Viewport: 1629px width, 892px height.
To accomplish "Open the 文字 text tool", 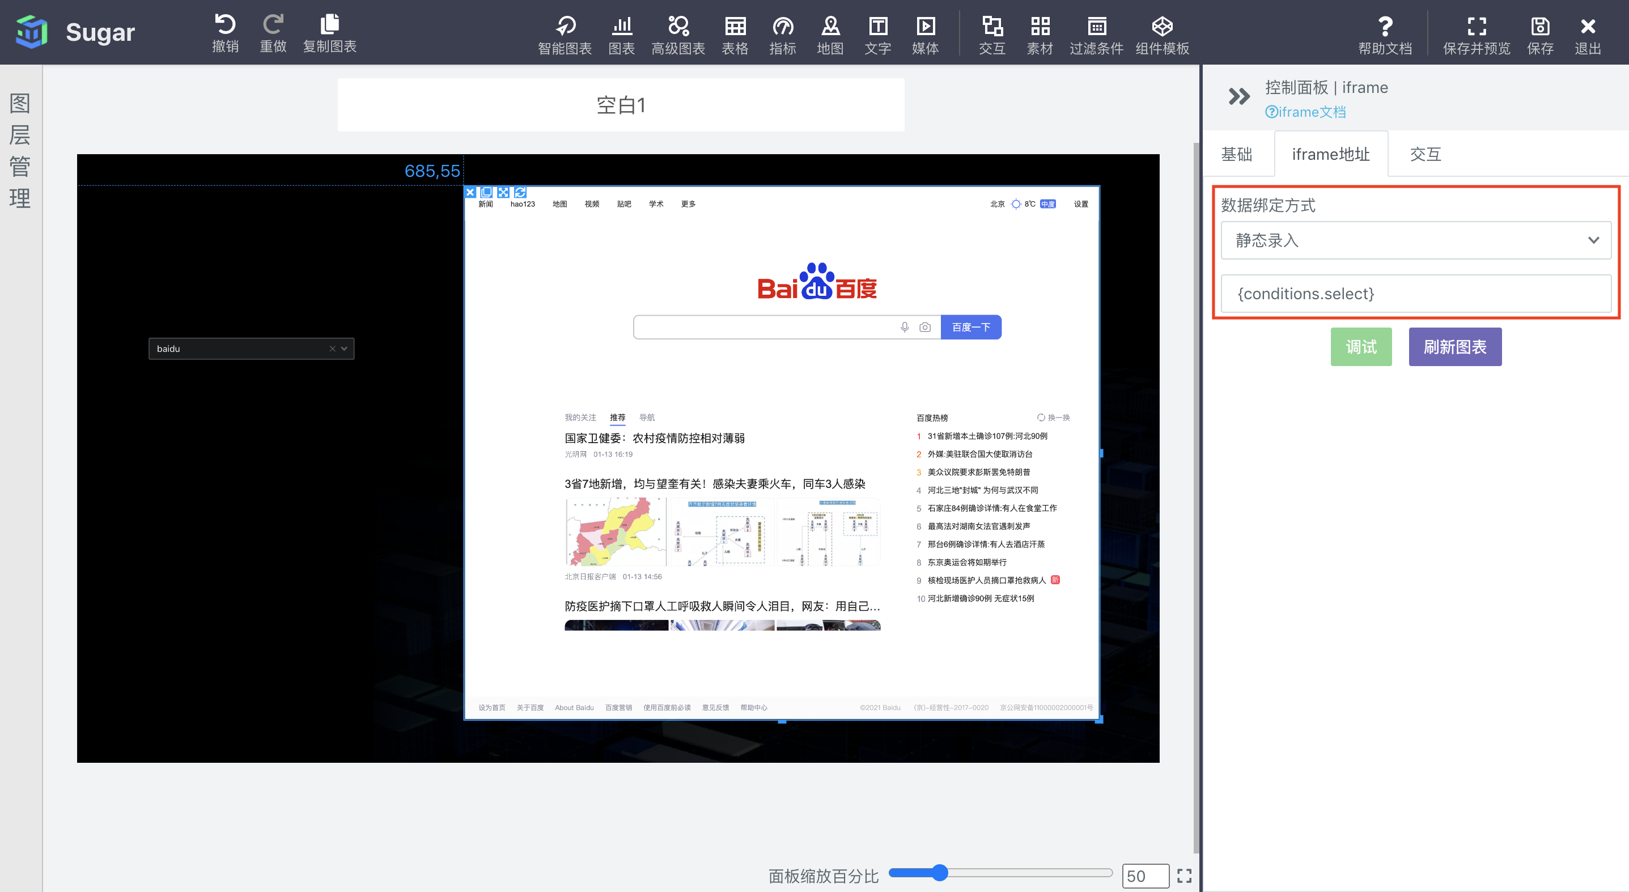I will point(878,35).
